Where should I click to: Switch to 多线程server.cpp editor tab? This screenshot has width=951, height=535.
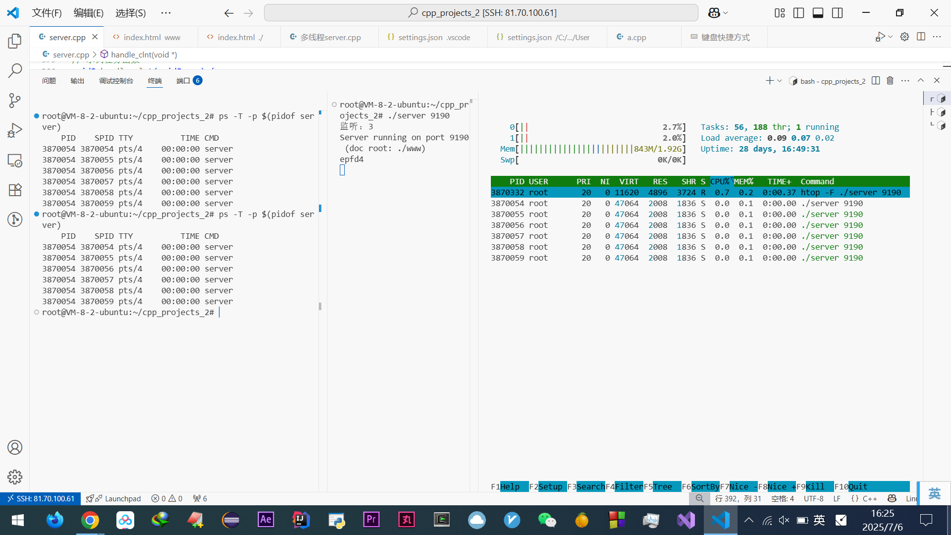tap(330, 37)
